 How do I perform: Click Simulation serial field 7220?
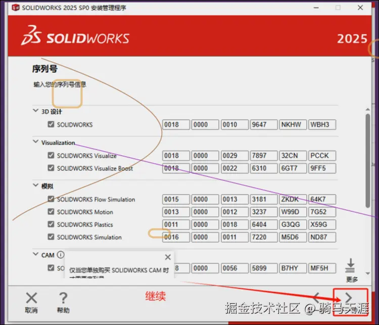pyautogui.click(x=264, y=237)
